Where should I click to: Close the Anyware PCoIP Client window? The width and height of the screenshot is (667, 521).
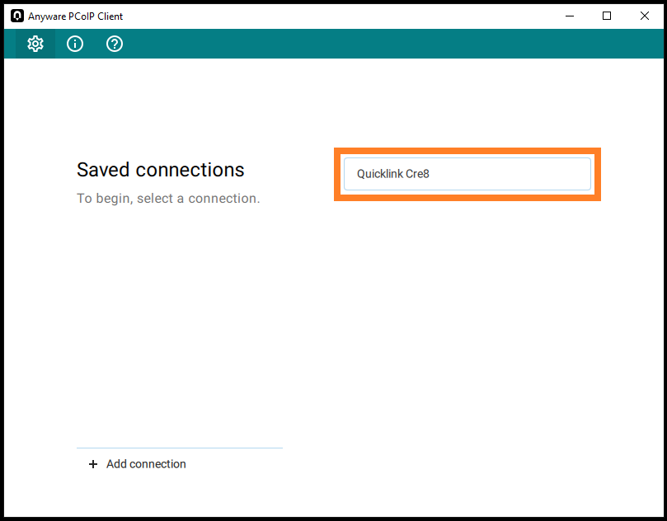645,16
